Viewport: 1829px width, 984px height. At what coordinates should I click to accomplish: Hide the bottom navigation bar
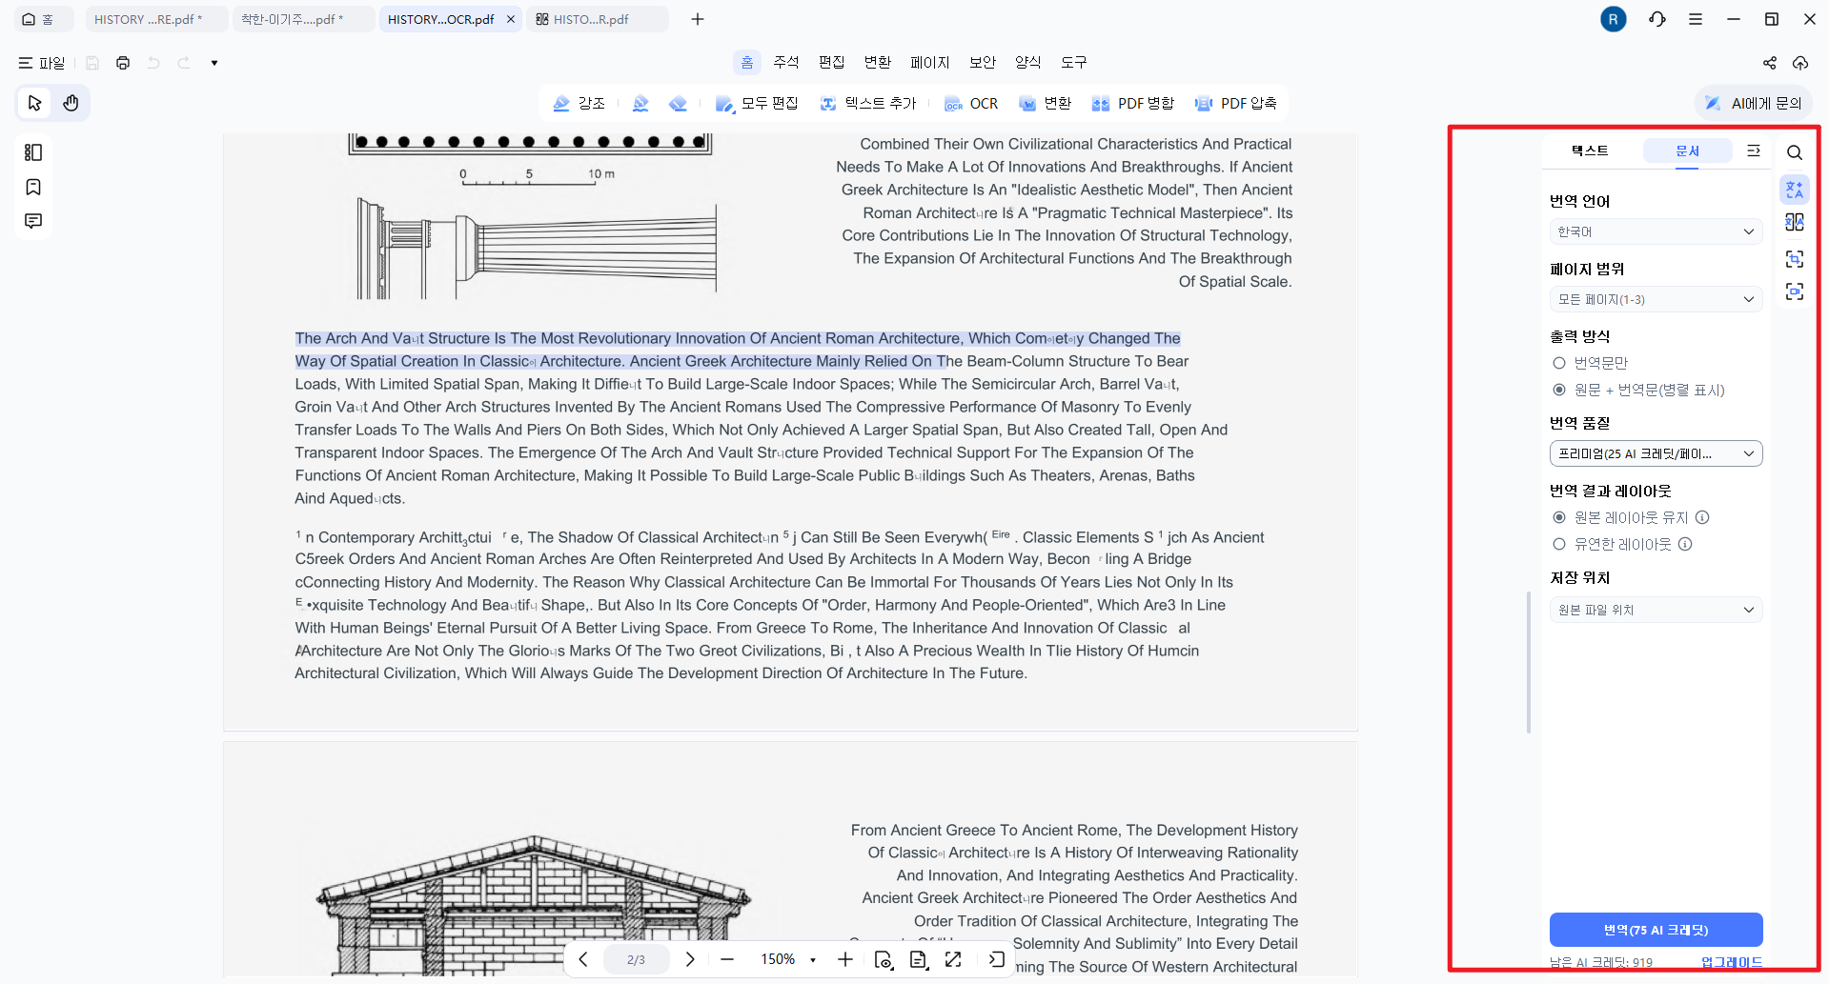point(997,959)
